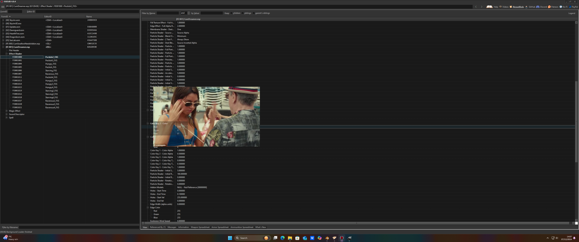The height and width of the screenshot is (242, 579).
Task: Switch to Referenced By (1) tab
Action: click(158, 227)
